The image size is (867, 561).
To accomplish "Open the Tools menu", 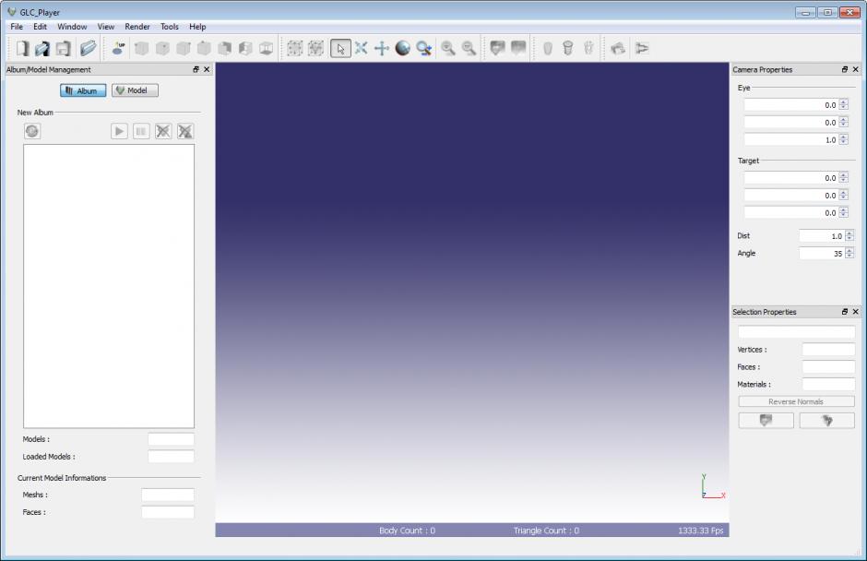I will click(169, 27).
